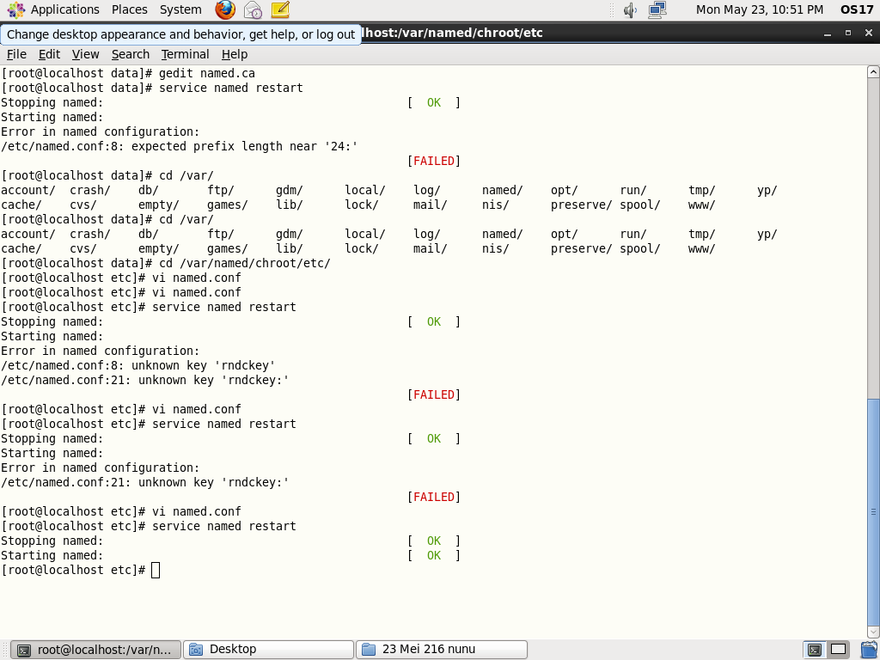Click 'cd /var/named/chroot/etc/' command line
Image resolution: width=880 pixels, height=660 pixels.
click(x=166, y=263)
